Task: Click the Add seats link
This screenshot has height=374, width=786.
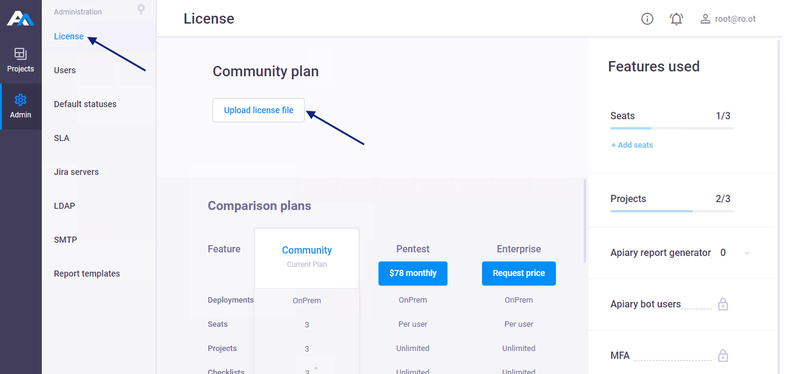Action: [x=632, y=145]
